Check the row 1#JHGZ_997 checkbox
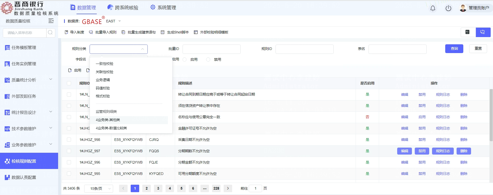Image resolution: width=493 pixels, height=195 pixels. [69, 151]
